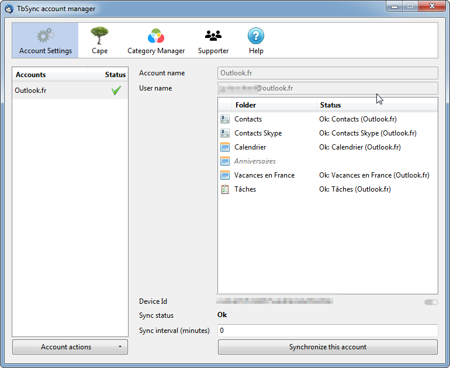Click status 'Ok: Calendrier (Outlook.fr)'
Viewport: 450px width, 368px height.
(x=359, y=147)
